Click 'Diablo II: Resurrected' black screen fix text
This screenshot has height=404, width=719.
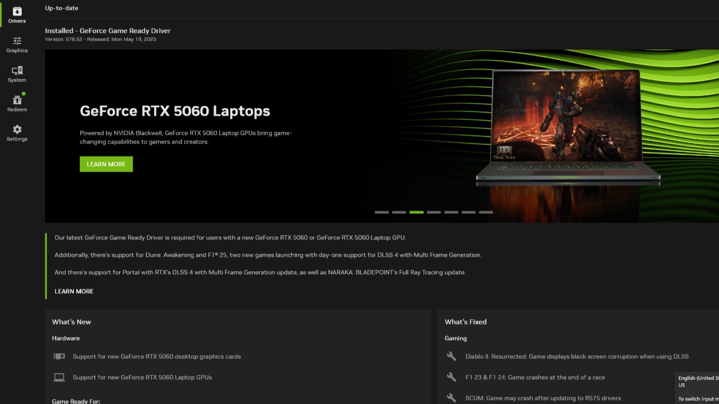(577, 356)
